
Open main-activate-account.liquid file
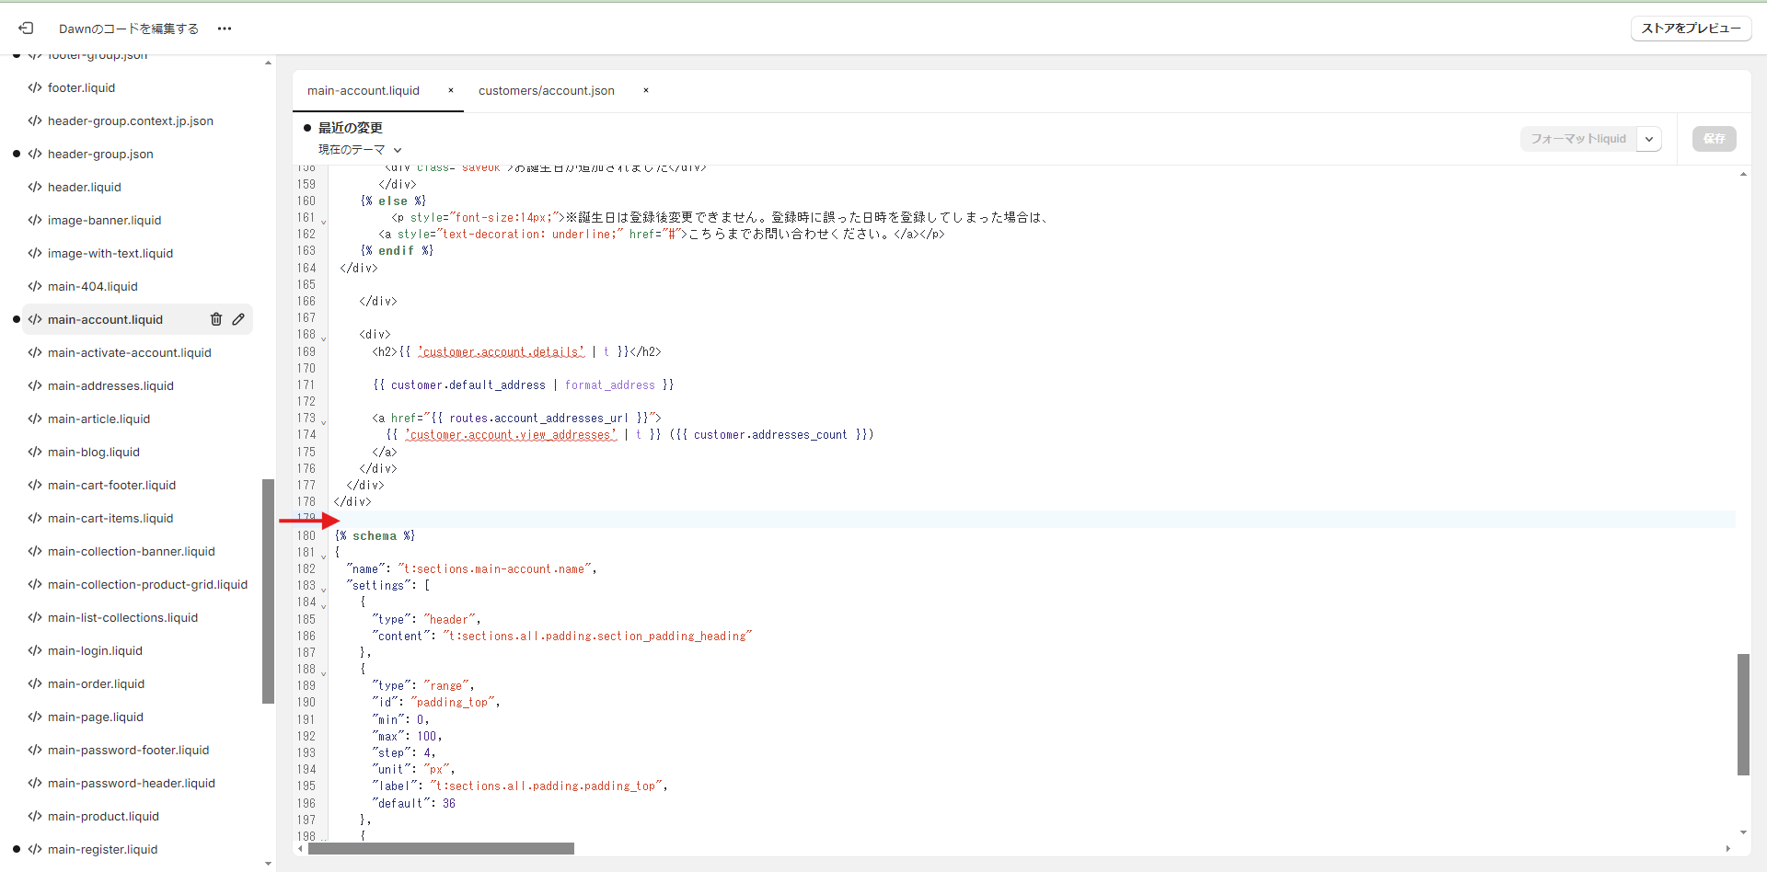[x=130, y=352]
